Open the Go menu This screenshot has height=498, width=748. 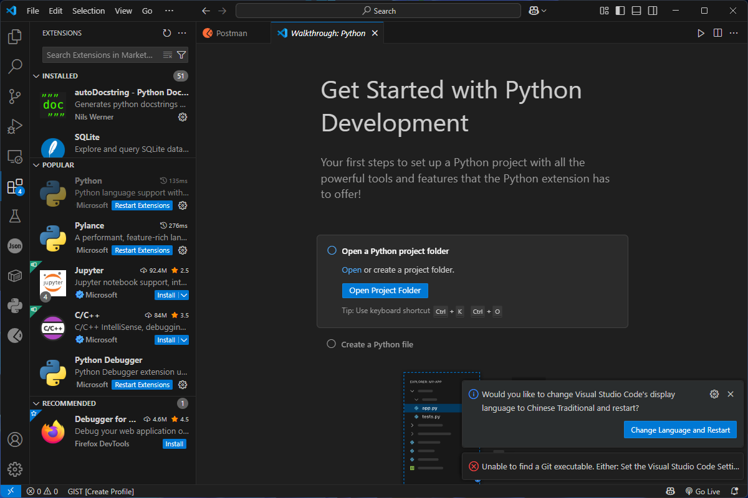pyautogui.click(x=147, y=11)
